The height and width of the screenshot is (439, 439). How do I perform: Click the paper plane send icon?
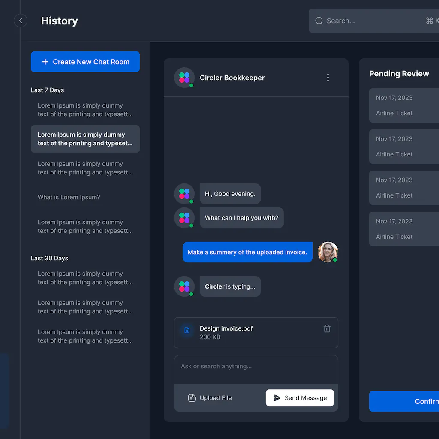coord(277,397)
